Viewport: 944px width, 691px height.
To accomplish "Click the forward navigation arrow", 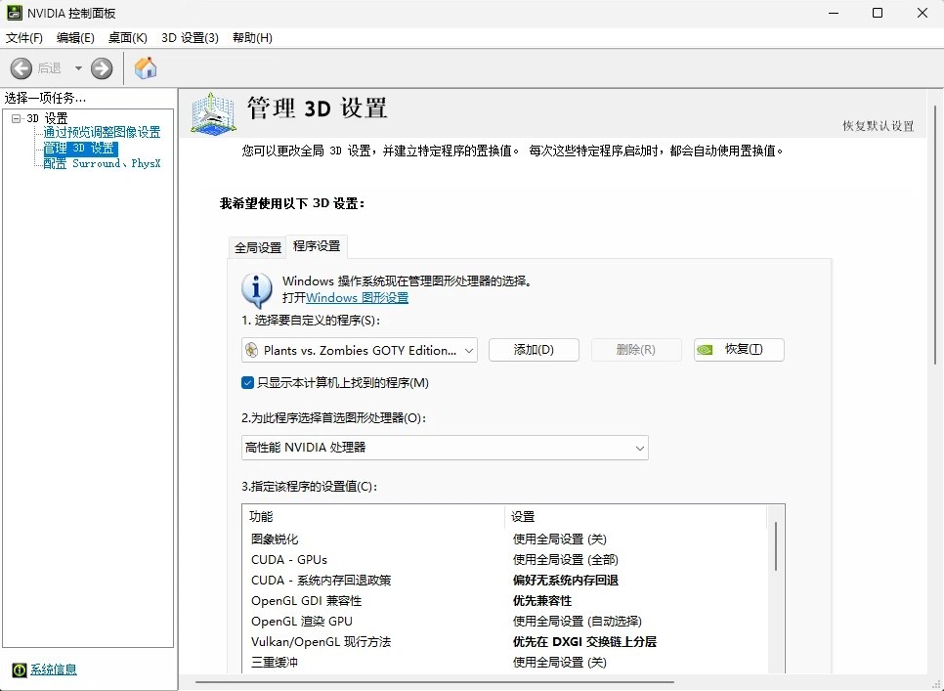I will 101,68.
